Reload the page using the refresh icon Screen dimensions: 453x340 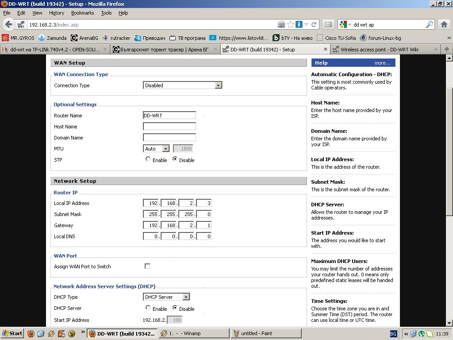314,25
